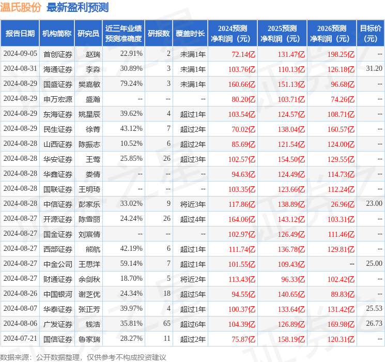385x362 pixels.
Task: Select 华鑫证券 institution cell
Action: [58, 174]
